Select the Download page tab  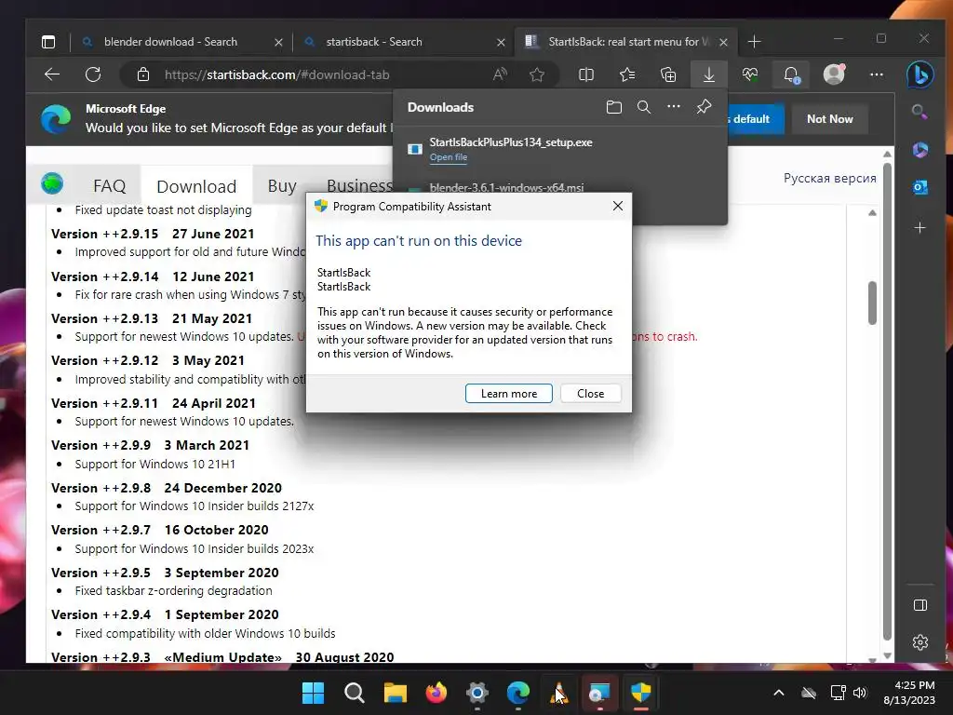pyautogui.click(x=196, y=186)
